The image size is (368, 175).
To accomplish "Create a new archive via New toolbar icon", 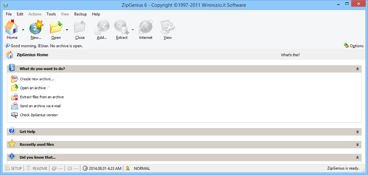I will click(36, 27).
